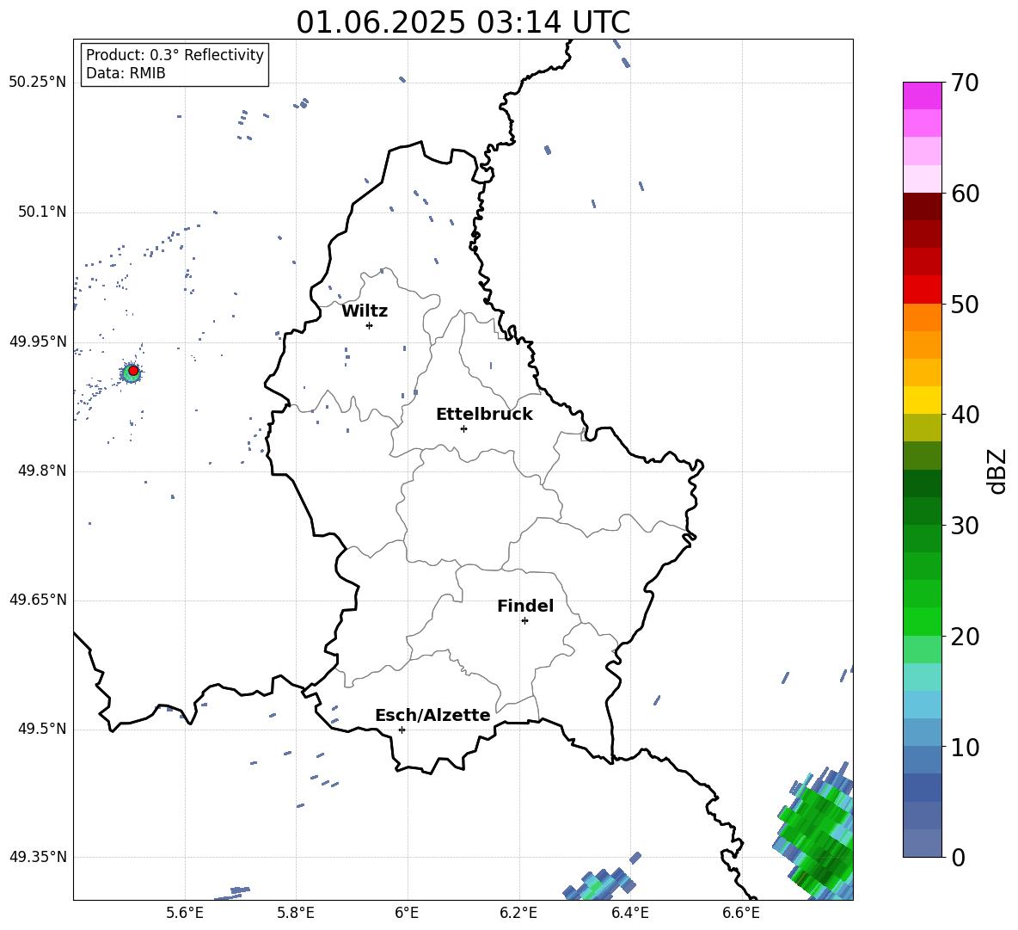
Task: Click the Ettelbruck station cross marker
Action: [x=463, y=428]
